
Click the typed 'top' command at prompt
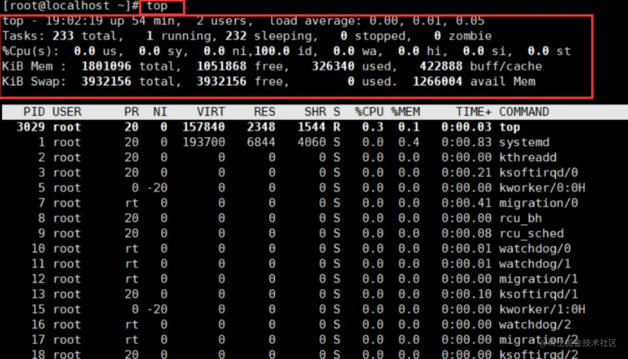tap(157, 6)
